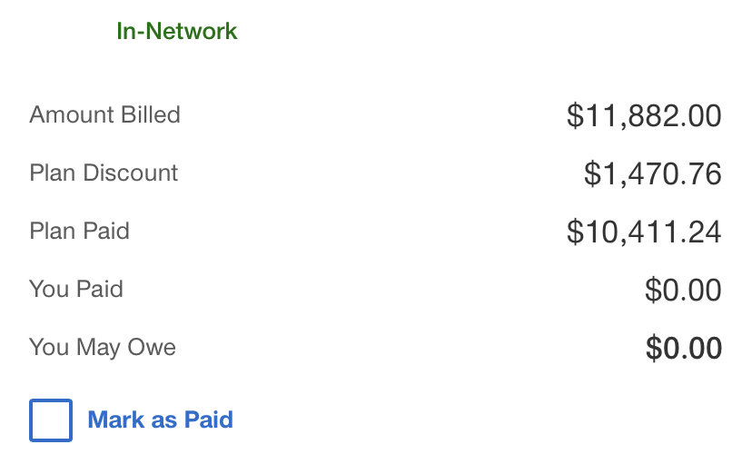Click the amount in the Amount Billed row

(x=644, y=116)
